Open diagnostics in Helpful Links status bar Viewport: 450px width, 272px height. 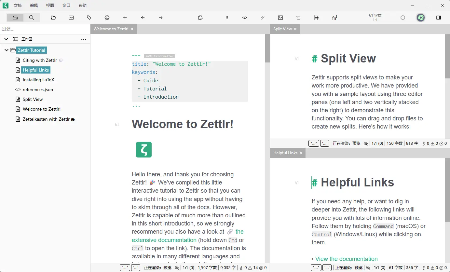pyautogui.click(x=434, y=268)
